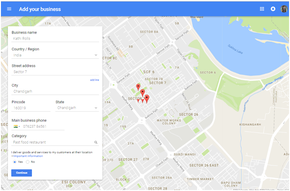Focus the Street address field
Screen dimensions: 290x191
55,72
